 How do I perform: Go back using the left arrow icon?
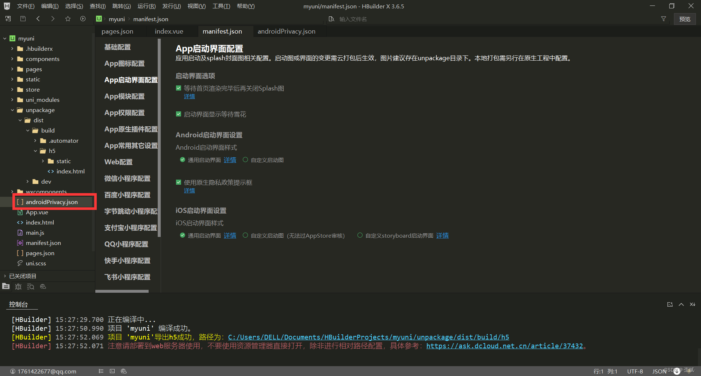[38, 19]
